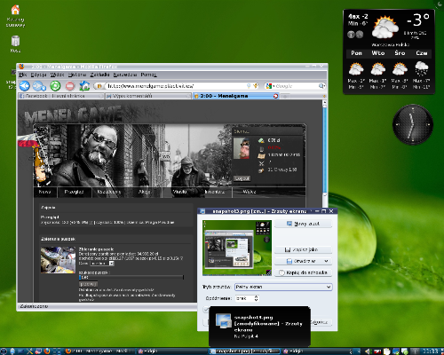Click the Firefox window title icon
Viewport: 444px width, 355px height.
(21, 67)
